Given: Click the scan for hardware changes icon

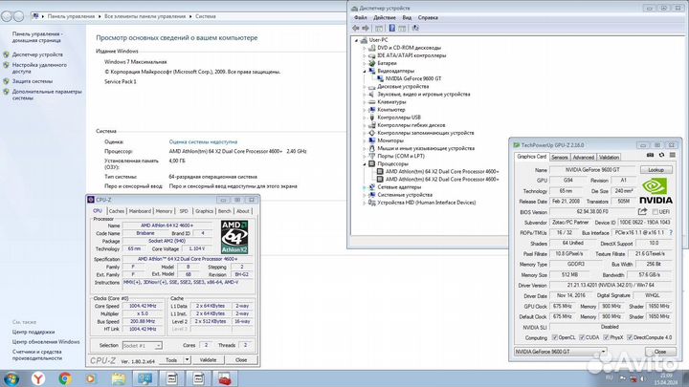Looking at the screenshot, I should pyautogui.click(x=415, y=28).
